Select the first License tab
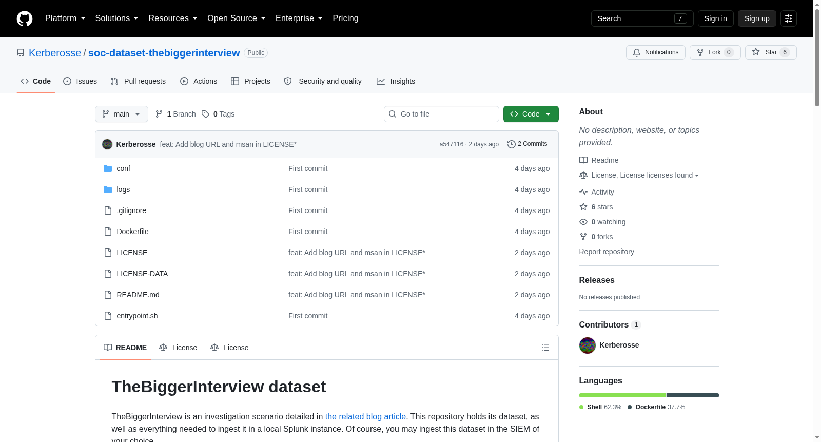 click(178, 348)
